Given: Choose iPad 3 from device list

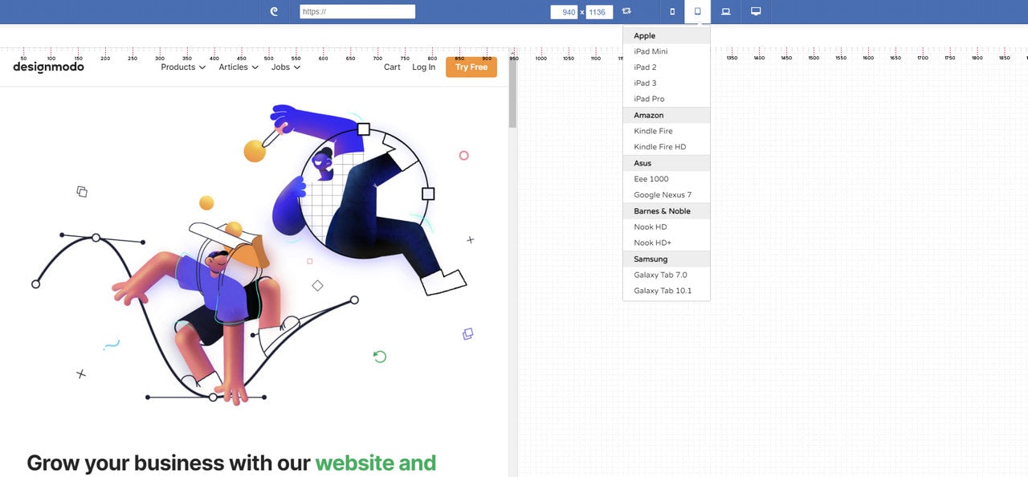Looking at the screenshot, I should click(x=667, y=84).
